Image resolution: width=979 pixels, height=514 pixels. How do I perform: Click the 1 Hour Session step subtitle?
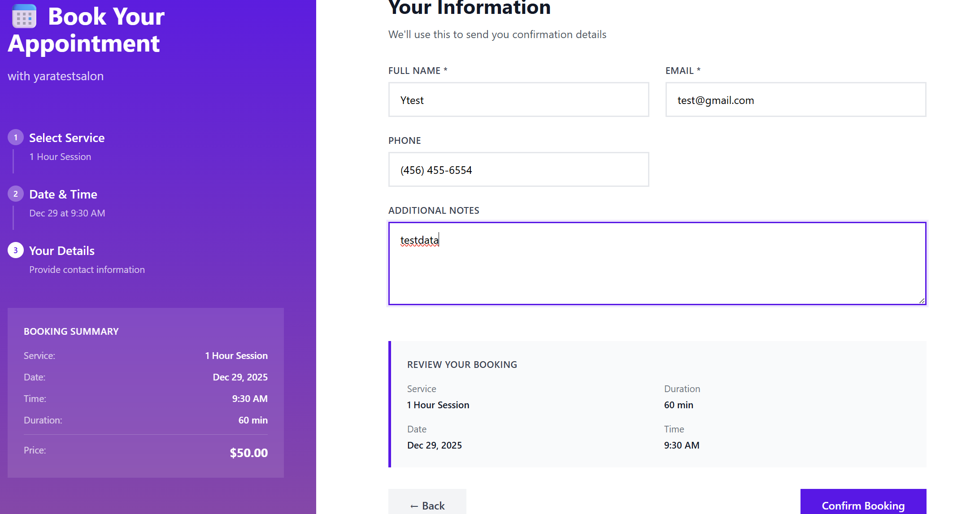[60, 157]
